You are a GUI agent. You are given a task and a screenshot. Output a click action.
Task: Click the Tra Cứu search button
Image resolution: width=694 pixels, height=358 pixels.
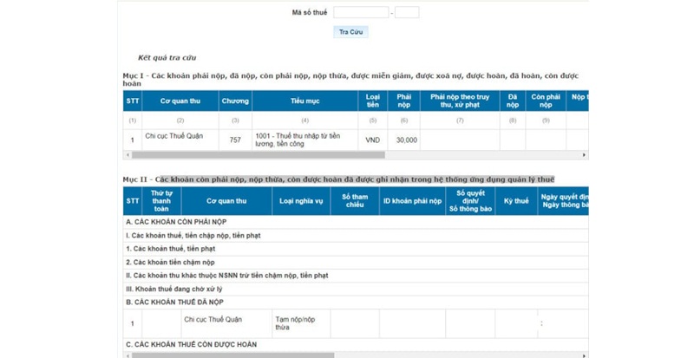click(350, 32)
